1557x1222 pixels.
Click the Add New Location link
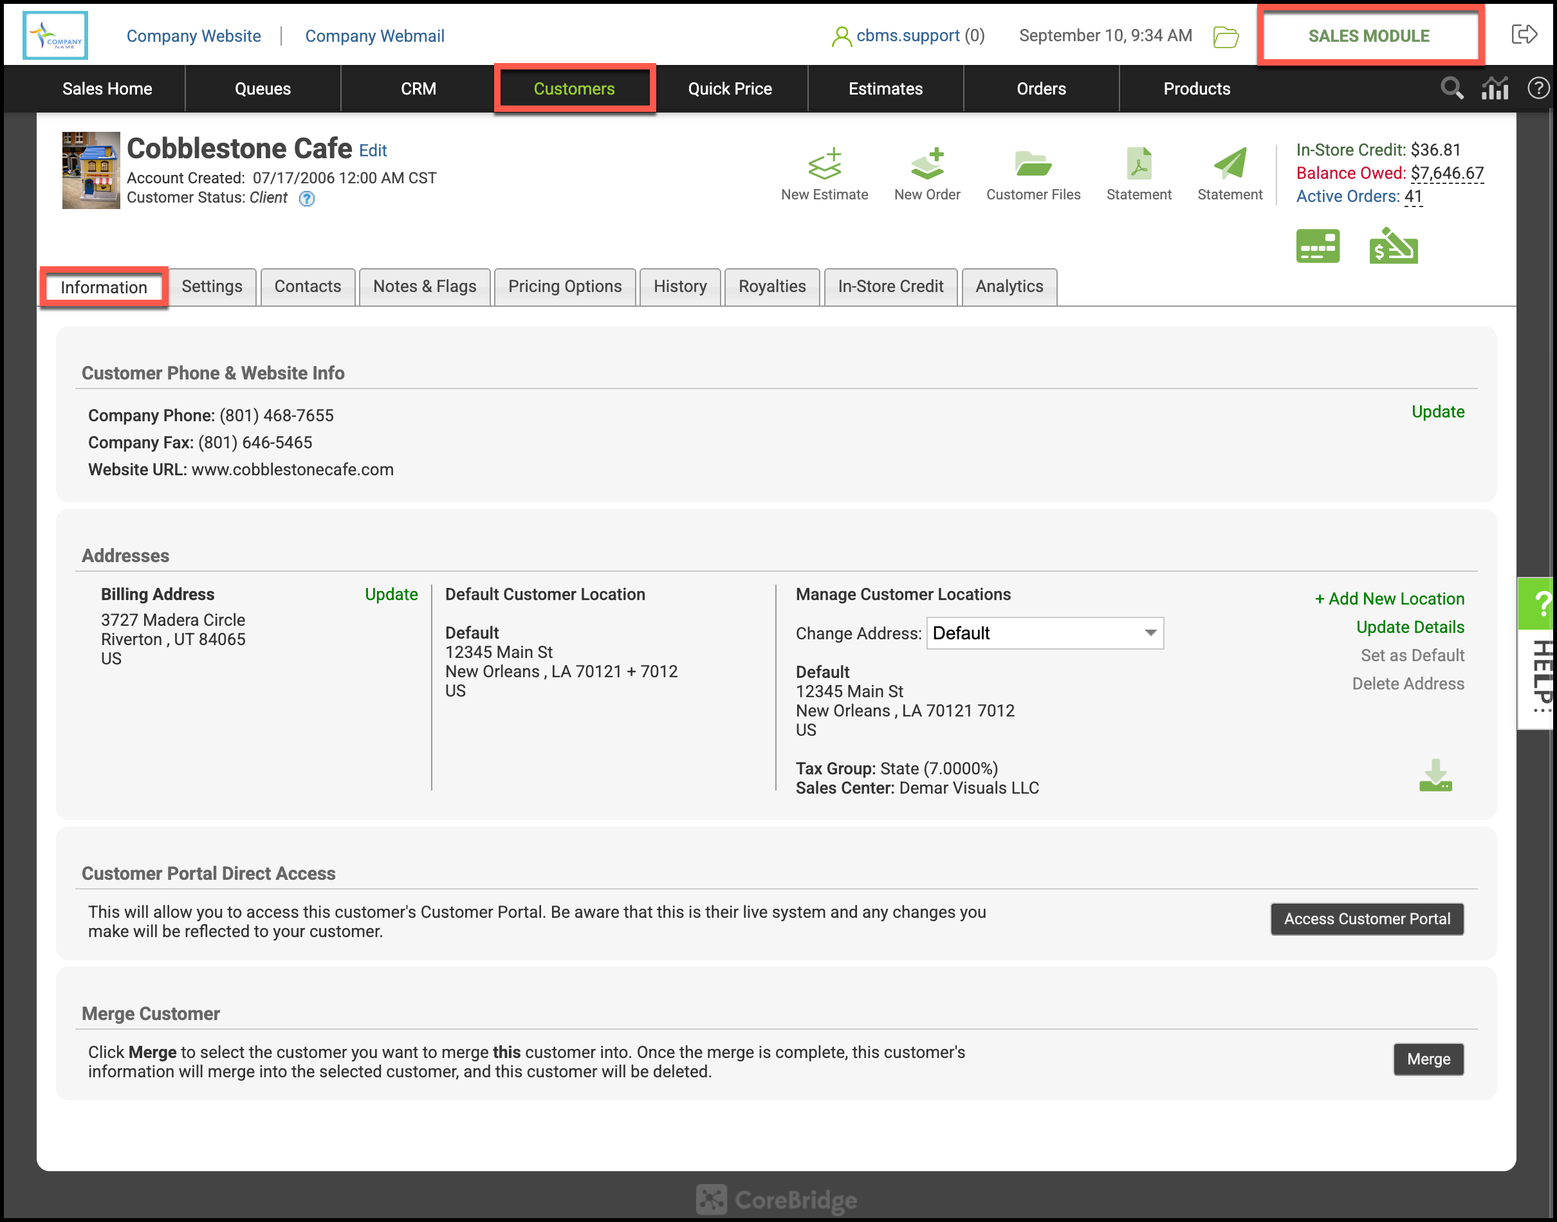click(x=1390, y=599)
